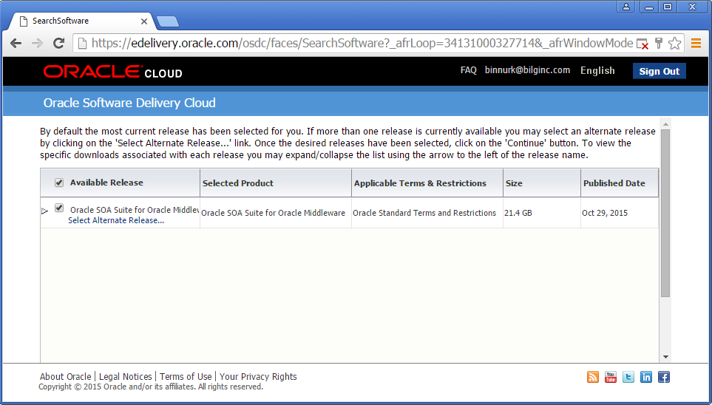The width and height of the screenshot is (712, 405).
Task: Open the Chrome user profile icon
Action: point(626,7)
